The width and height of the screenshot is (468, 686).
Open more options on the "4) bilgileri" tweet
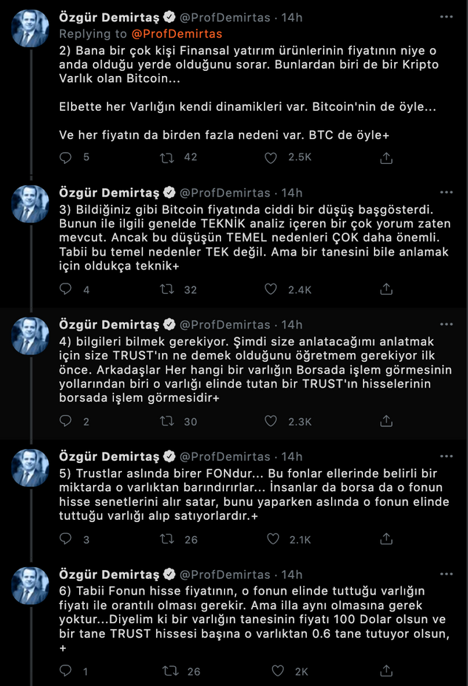tap(447, 324)
